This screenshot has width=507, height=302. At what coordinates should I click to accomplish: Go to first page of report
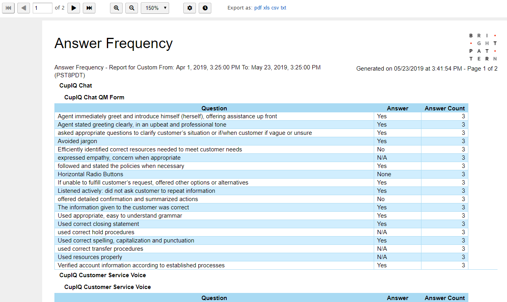(x=8, y=8)
